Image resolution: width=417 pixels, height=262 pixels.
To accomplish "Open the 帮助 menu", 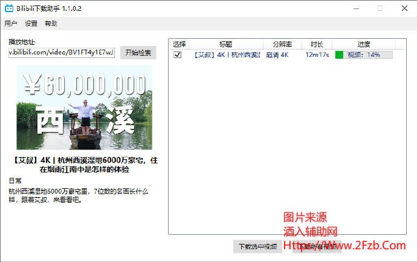I will tap(51, 24).
